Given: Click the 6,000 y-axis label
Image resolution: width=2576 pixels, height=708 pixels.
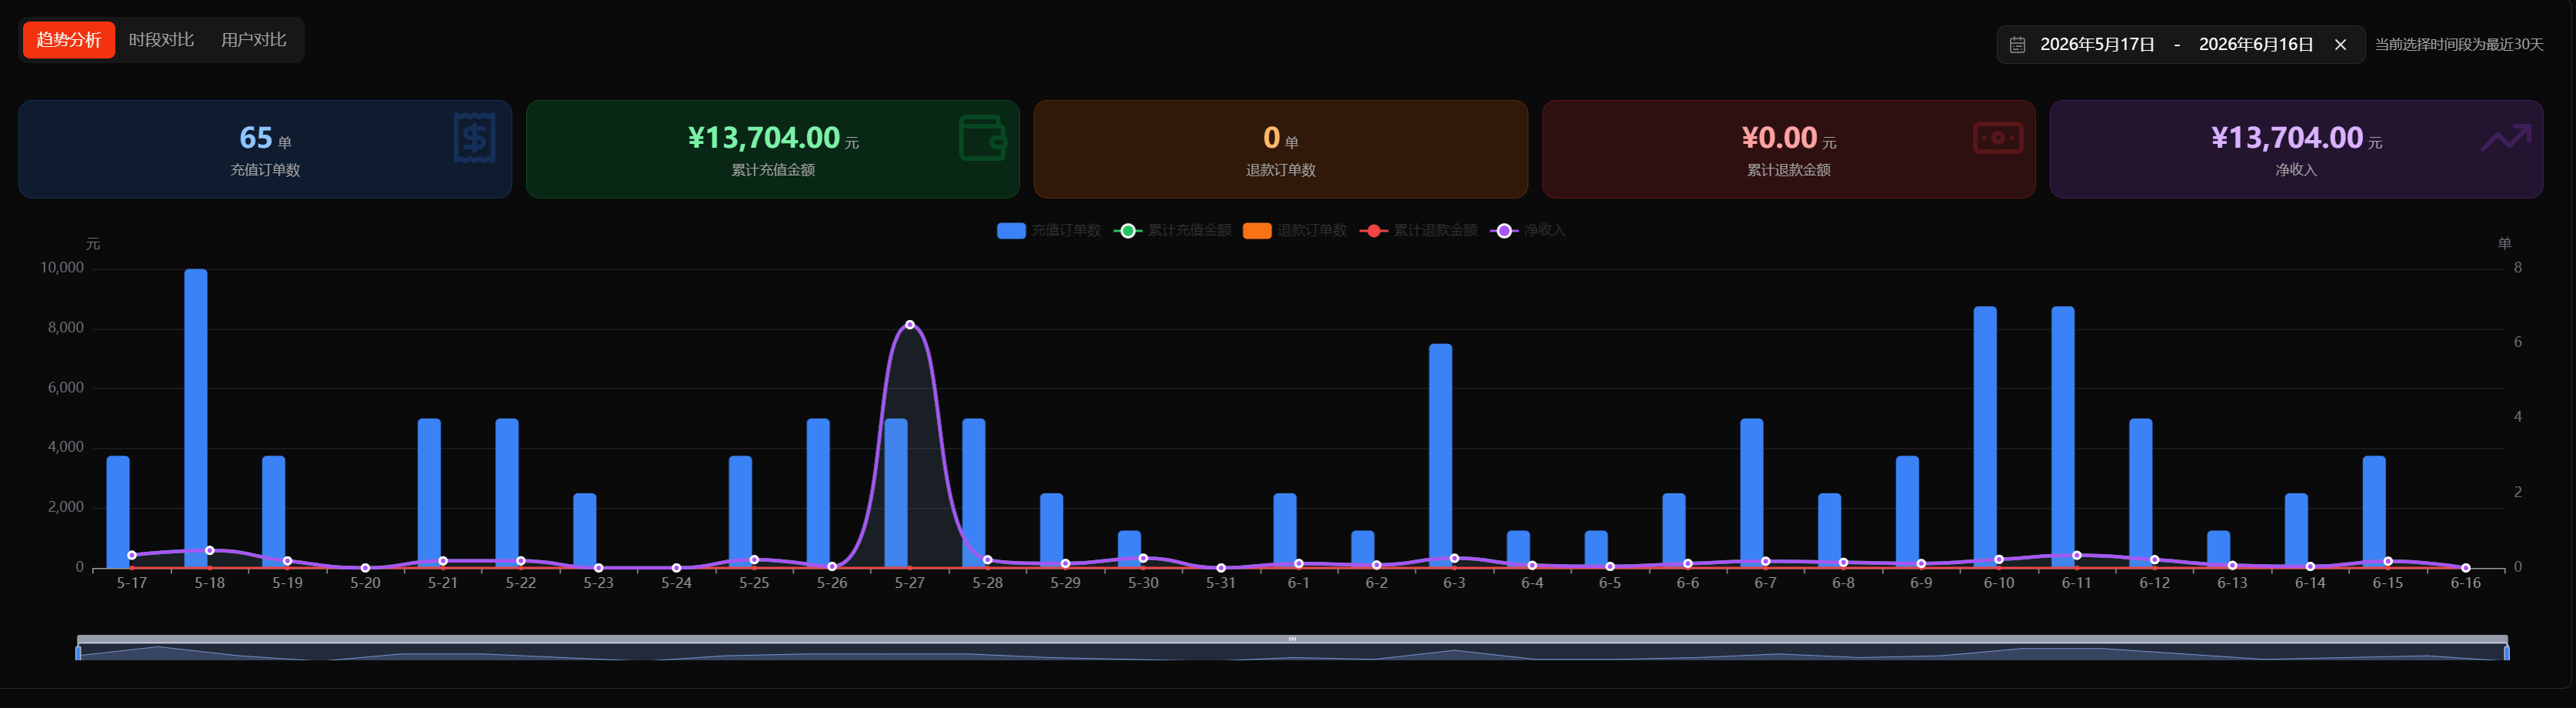Looking at the screenshot, I should click(x=66, y=388).
